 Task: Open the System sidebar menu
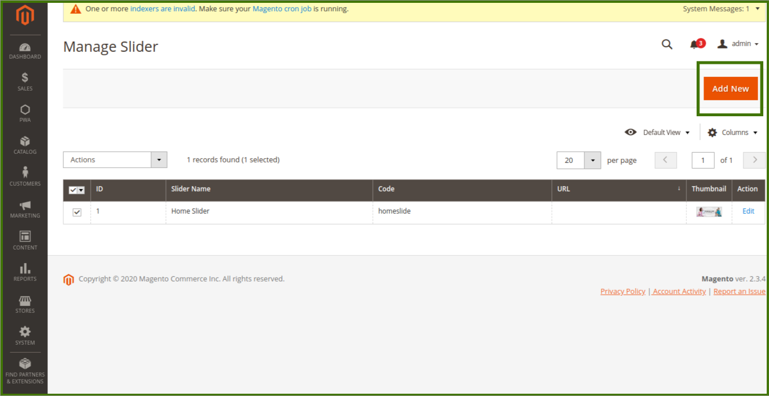click(x=25, y=336)
